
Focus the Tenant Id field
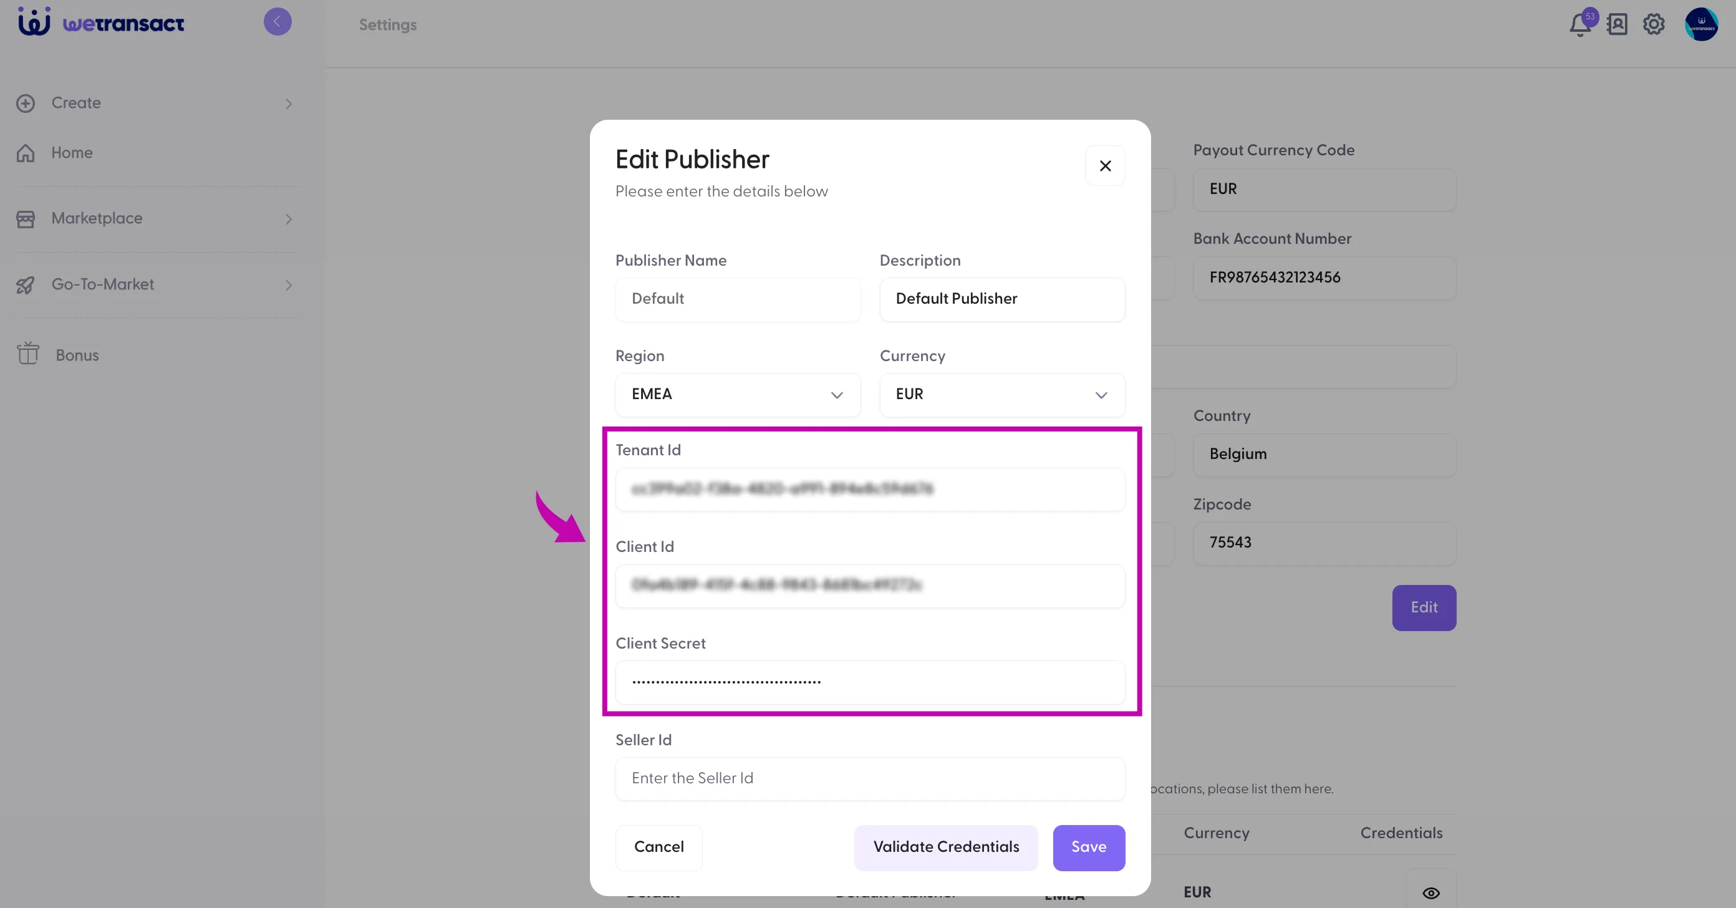pos(870,489)
